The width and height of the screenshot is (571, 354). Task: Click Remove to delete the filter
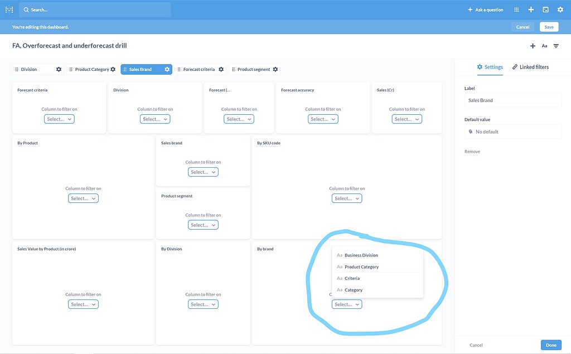tap(472, 152)
